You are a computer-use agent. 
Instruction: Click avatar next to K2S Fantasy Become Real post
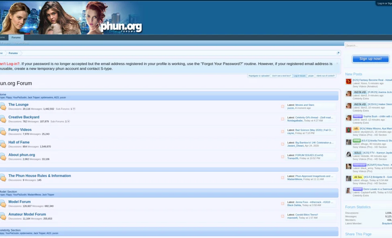click(x=349, y=82)
